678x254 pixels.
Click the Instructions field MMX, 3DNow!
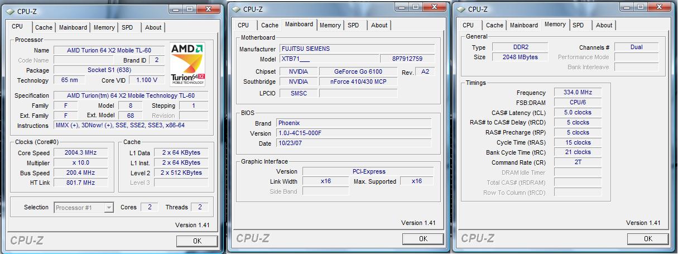[x=131, y=126]
